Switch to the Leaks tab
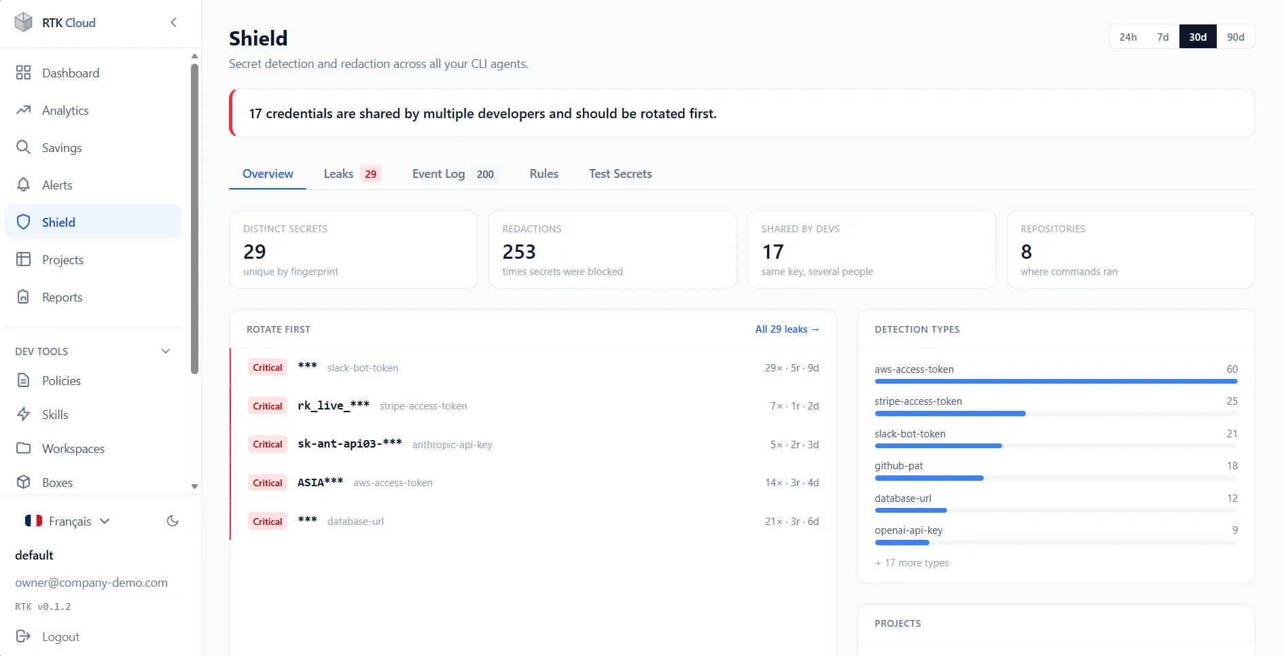Image resolution: width=1282 pixels, height=656 pixels. (x=353, y=174)
